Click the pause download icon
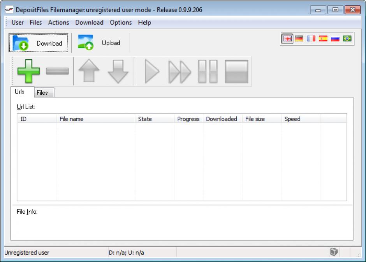366x262 pixels. [208, 71]
